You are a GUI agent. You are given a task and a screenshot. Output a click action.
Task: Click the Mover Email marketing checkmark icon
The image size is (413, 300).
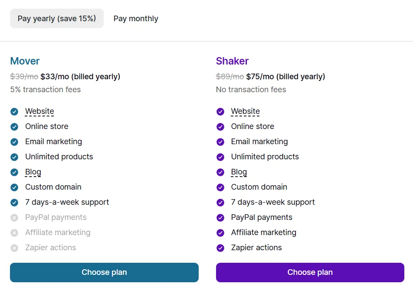[14, 142]
